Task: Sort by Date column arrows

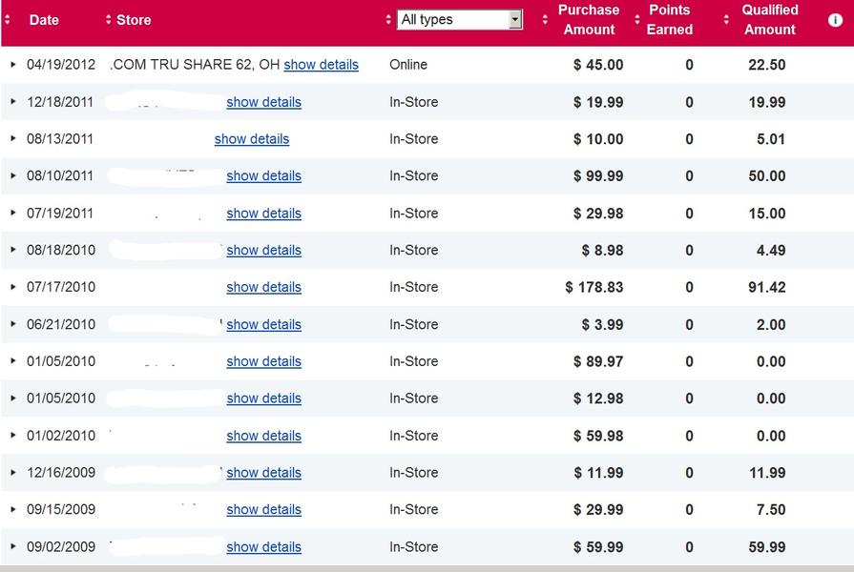Action: (7, 20)
